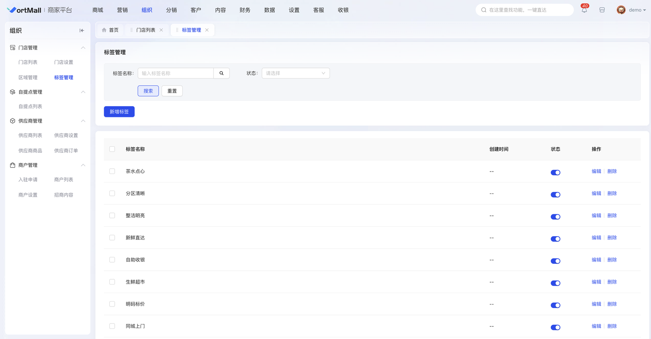
Task: Collapse the 门店管理 section
Action: tap(83, 48)
